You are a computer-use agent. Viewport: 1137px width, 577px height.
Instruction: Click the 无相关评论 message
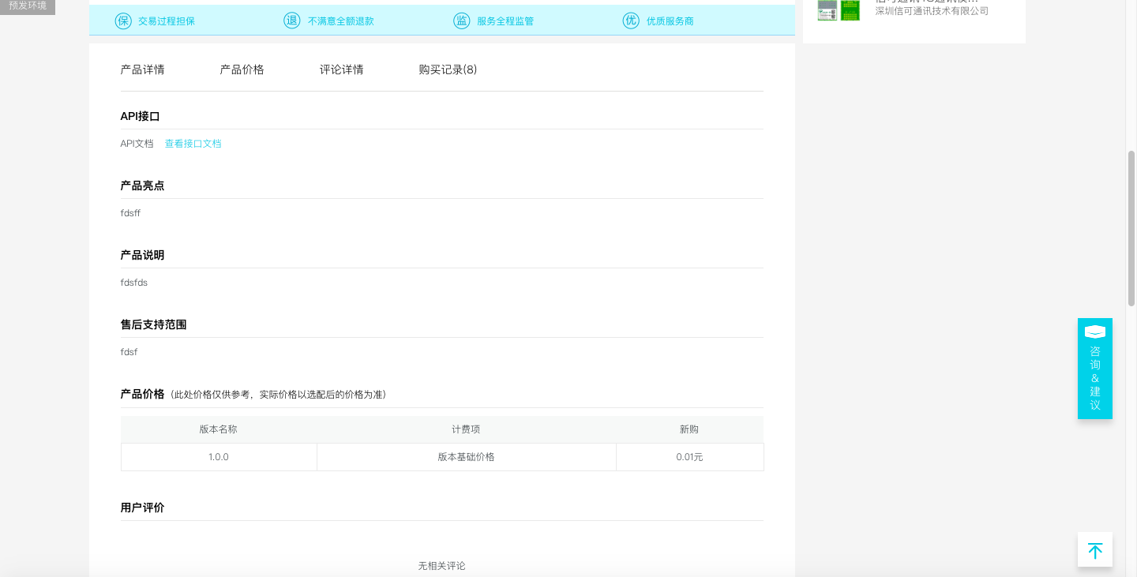tap(442, 566)
